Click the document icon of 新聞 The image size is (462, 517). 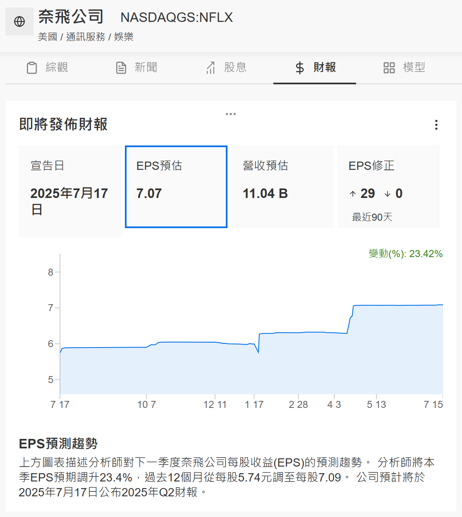[x=121, y=68]
